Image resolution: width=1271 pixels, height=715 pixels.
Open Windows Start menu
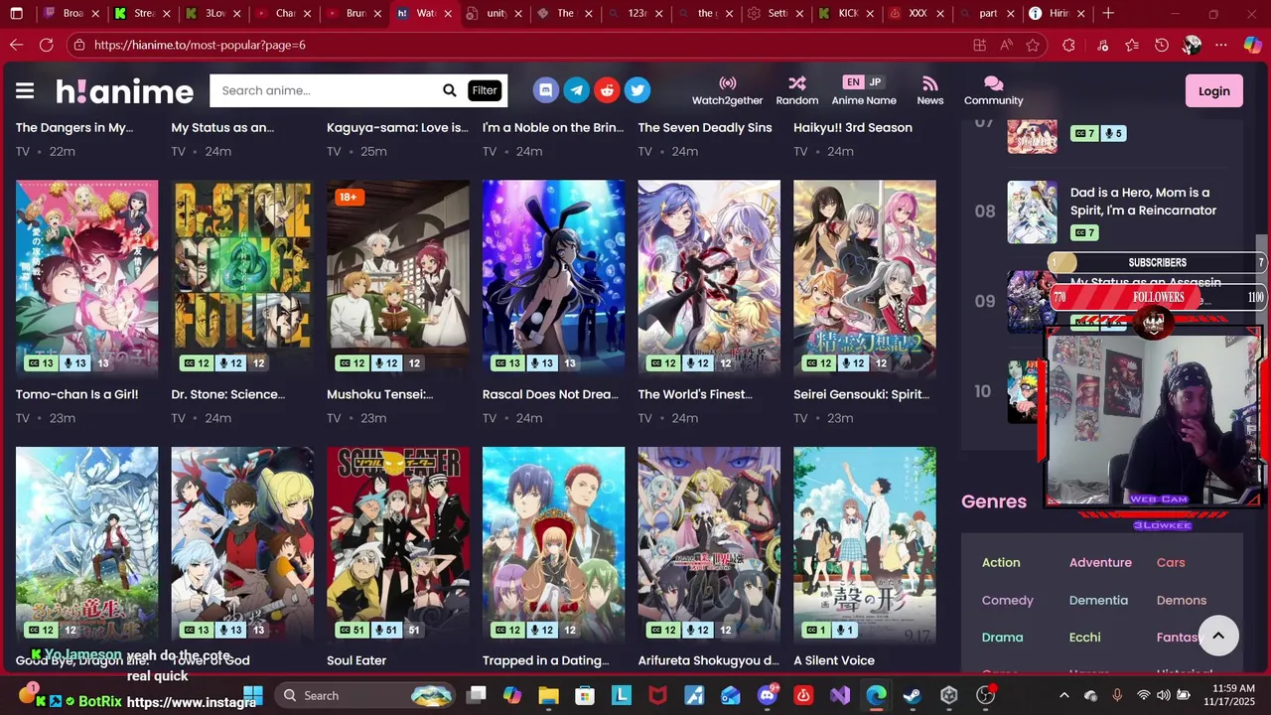tap(253, 695)
